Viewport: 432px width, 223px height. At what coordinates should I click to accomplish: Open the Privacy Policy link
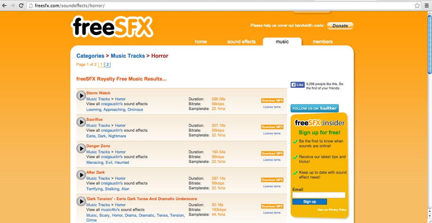tap(332, 210)
